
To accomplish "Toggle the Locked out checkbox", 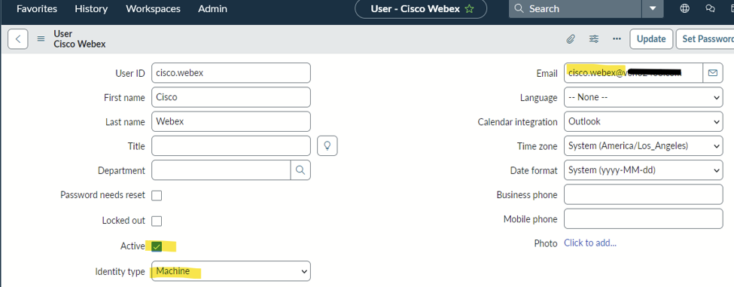I will pyautogui.click(x=157, y=221).
